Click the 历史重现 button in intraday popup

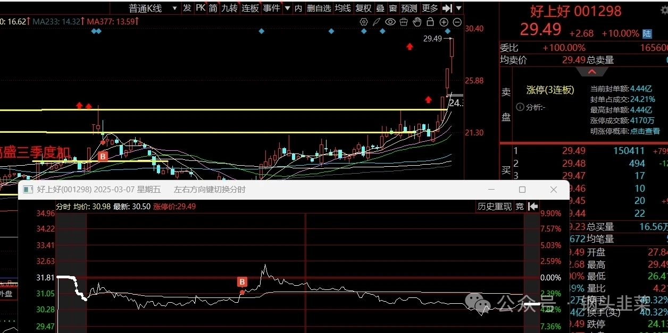pyautogui.click(x=495, y=207)
